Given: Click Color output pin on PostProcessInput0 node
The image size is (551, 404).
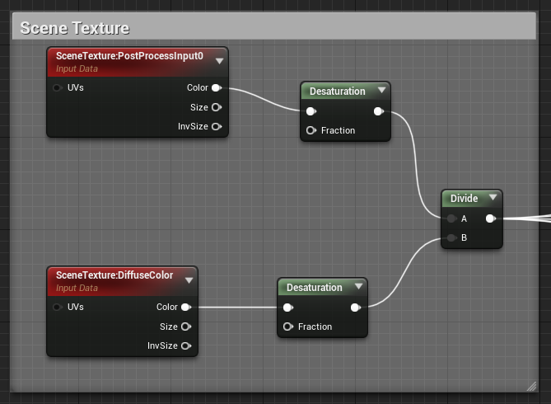Looking at the screenshot, I should (216, 87).
